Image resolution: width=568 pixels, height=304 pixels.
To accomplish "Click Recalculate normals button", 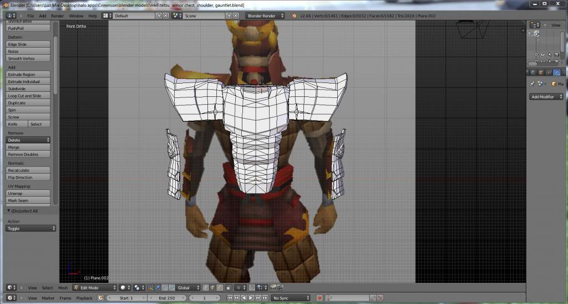I will [28, 170].
